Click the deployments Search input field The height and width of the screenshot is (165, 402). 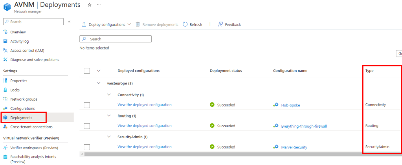(118, 39)
